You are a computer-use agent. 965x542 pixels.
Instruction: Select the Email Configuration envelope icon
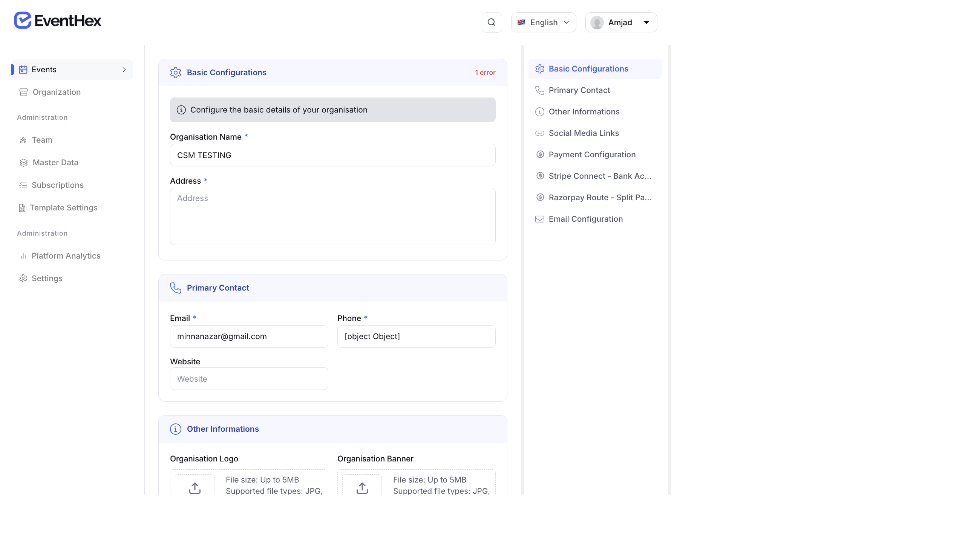pos(539,219)
